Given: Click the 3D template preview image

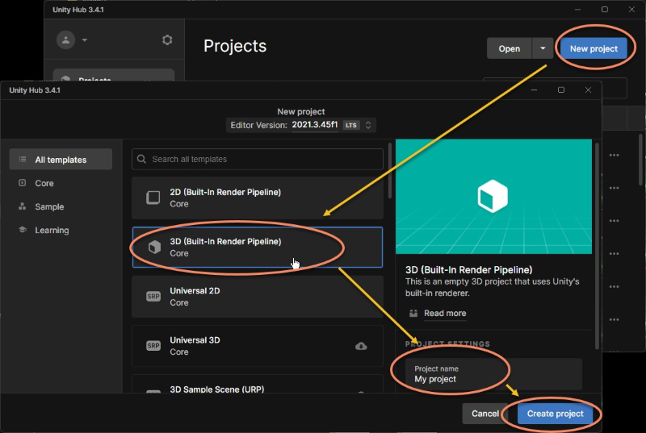Looking at the screenshot, I should coord(493,197).
